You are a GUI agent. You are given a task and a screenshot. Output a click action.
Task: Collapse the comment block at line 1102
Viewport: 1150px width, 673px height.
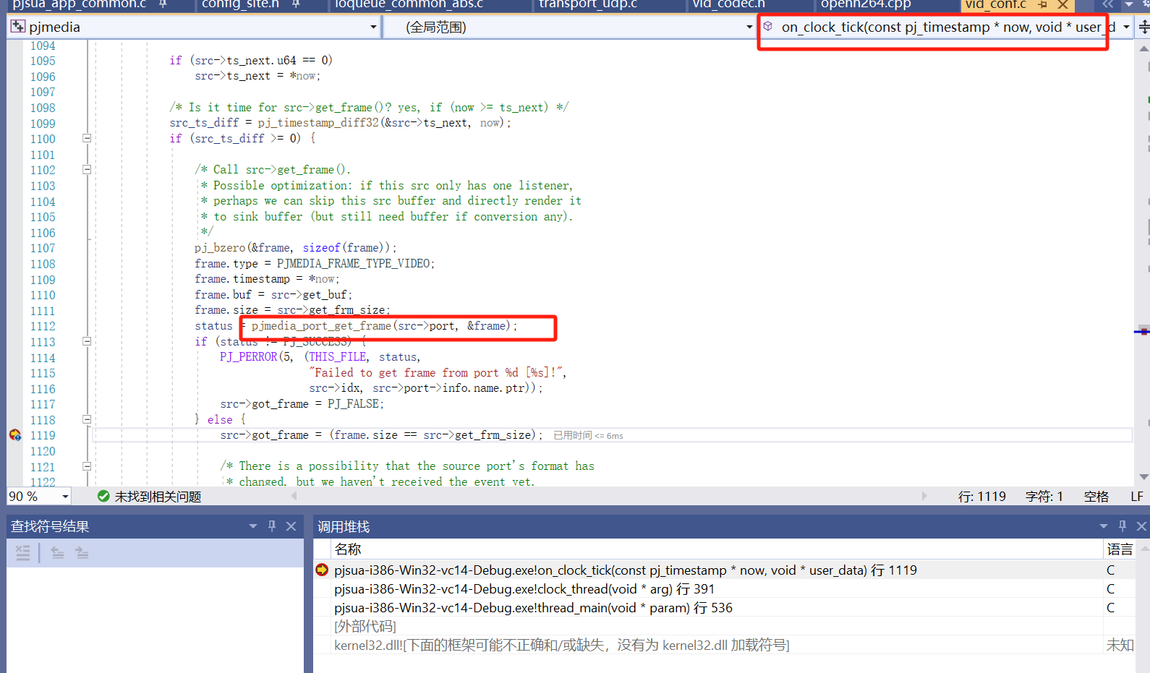click(x=87, y=170)
